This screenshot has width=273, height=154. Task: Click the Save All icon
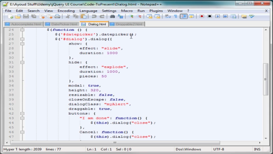point(34,16)
